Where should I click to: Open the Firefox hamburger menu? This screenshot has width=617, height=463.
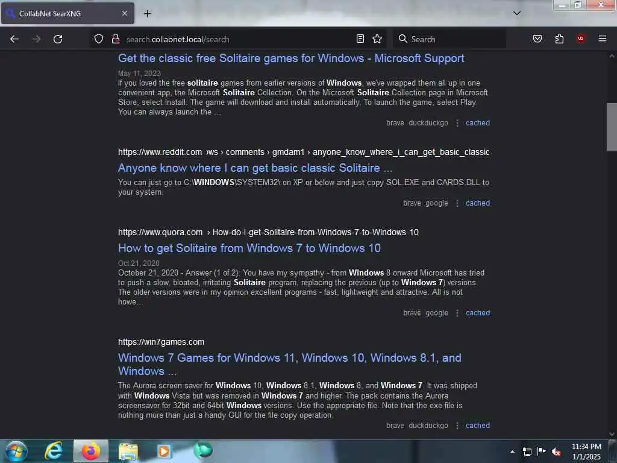(603, 38)
